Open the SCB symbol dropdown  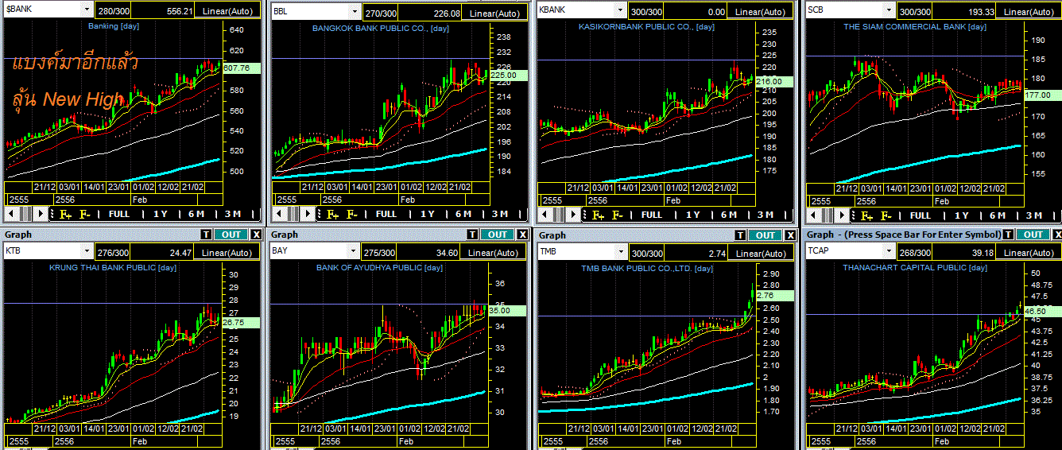(889, 10)
